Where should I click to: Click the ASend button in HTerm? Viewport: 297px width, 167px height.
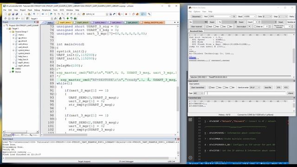[x=291, y=93]
